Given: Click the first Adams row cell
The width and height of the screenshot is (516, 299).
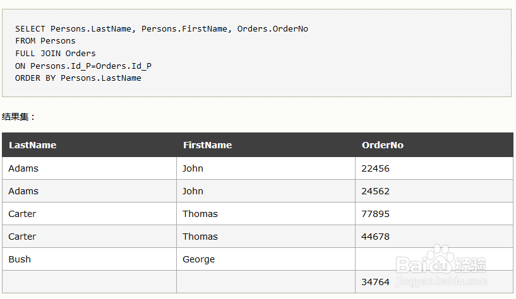Looking at the screenshot, I should pyautogui.click(x=89, y=168).
